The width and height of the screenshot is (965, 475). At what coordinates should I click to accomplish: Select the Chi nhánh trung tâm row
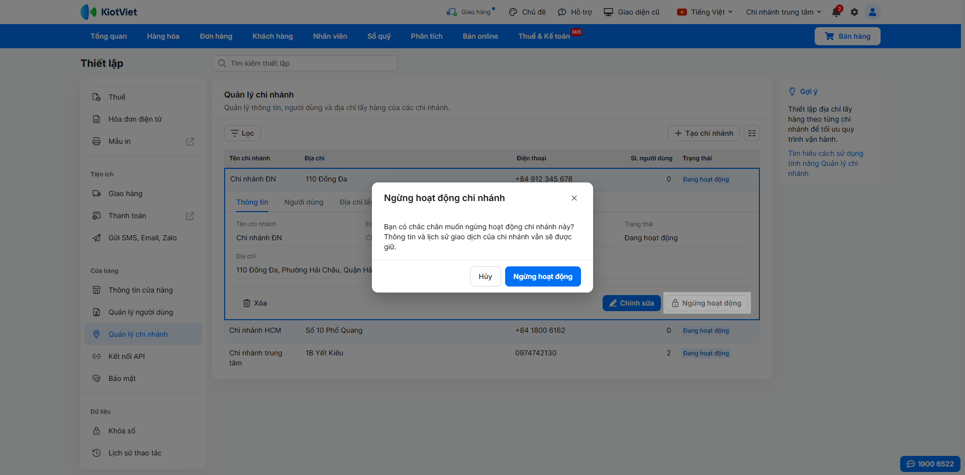pyautogui.click(x=492, y=358)
